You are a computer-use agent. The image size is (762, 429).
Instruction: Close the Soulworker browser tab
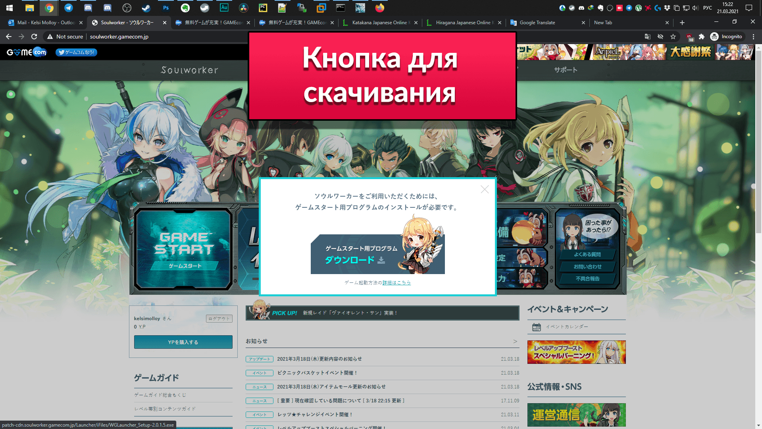coord(165,23)
